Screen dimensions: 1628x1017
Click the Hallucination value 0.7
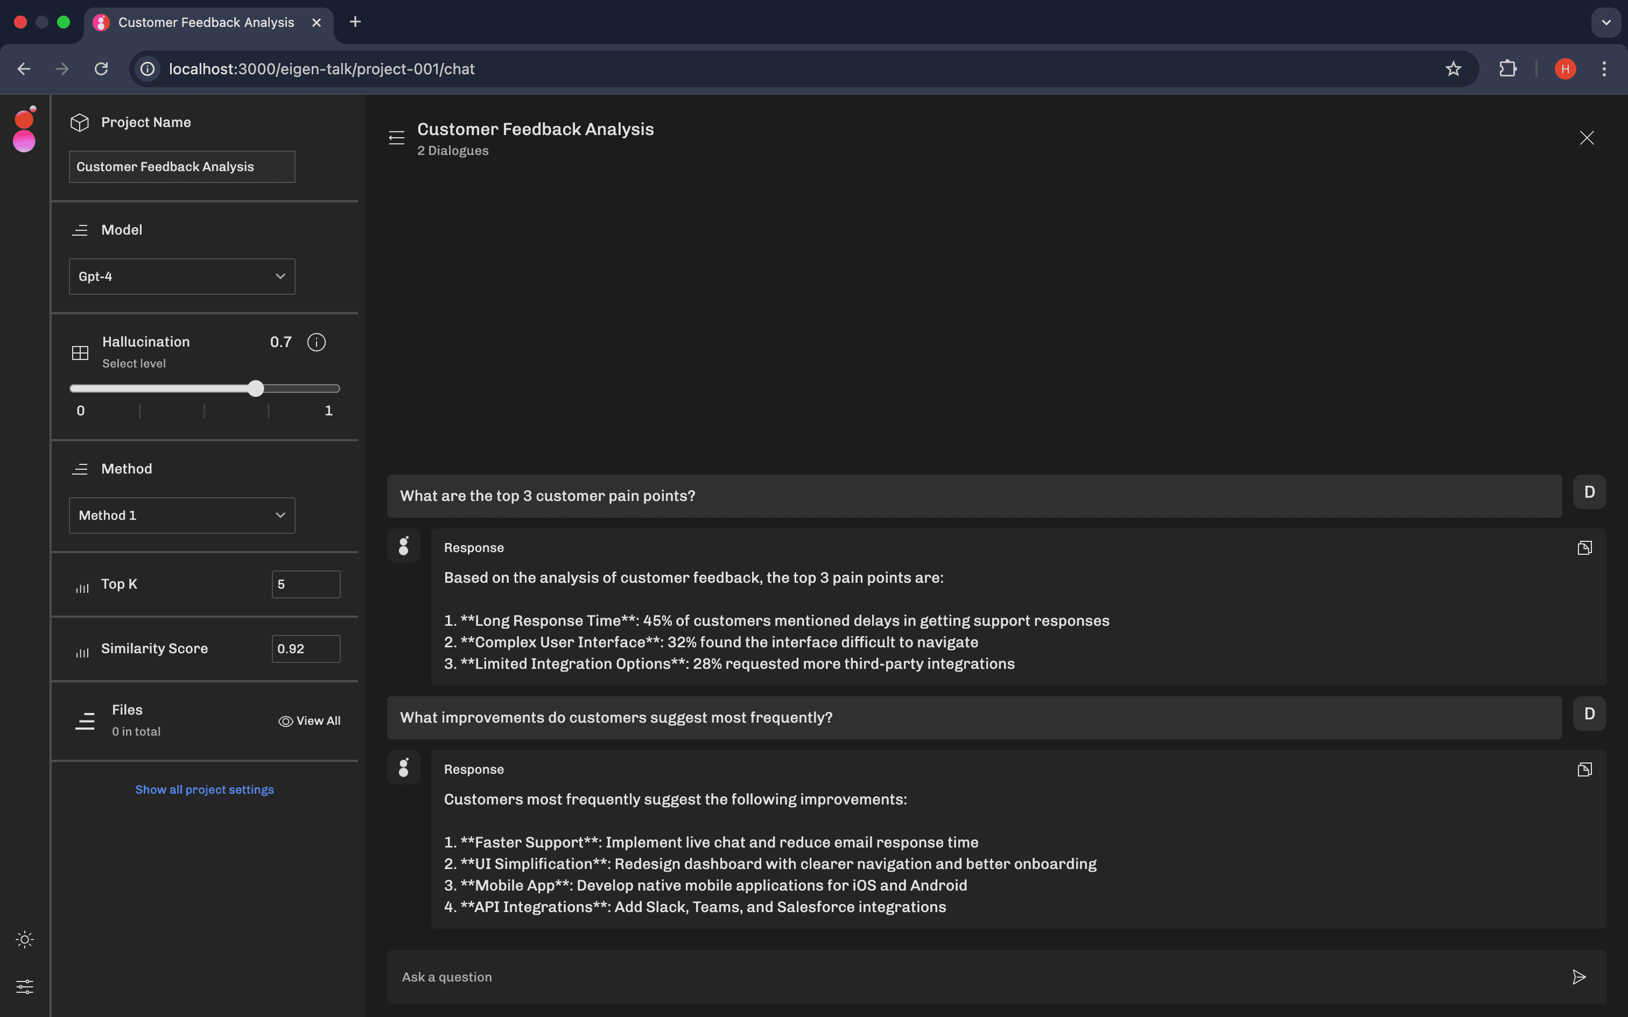pos(281,342)
